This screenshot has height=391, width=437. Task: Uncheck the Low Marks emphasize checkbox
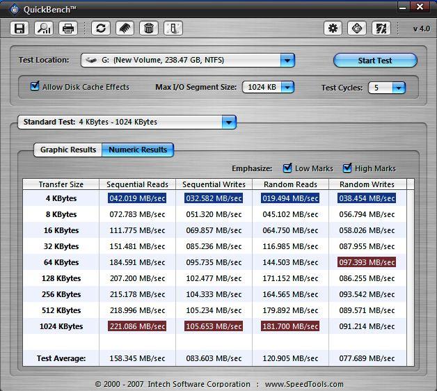click(x=287, y=168)
